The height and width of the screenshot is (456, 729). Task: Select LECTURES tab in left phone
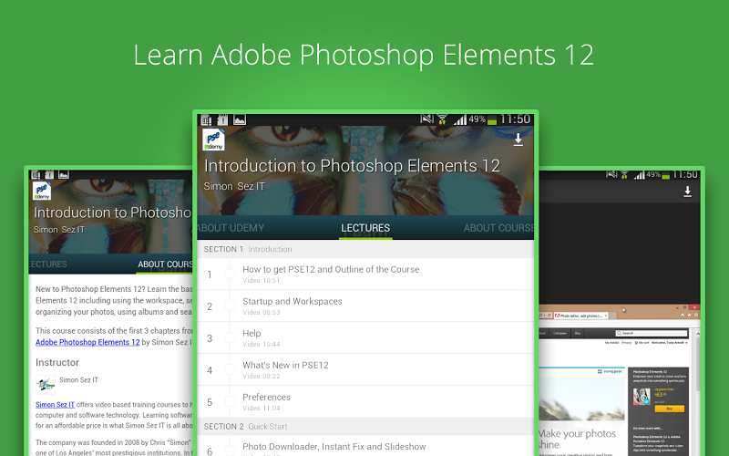(x=48, y=264)
